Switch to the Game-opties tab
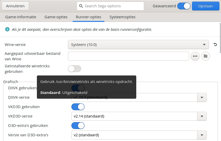This screenshot has width=221, height=141. [56, 17]
